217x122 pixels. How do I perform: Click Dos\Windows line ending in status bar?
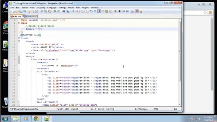[141, 109]
